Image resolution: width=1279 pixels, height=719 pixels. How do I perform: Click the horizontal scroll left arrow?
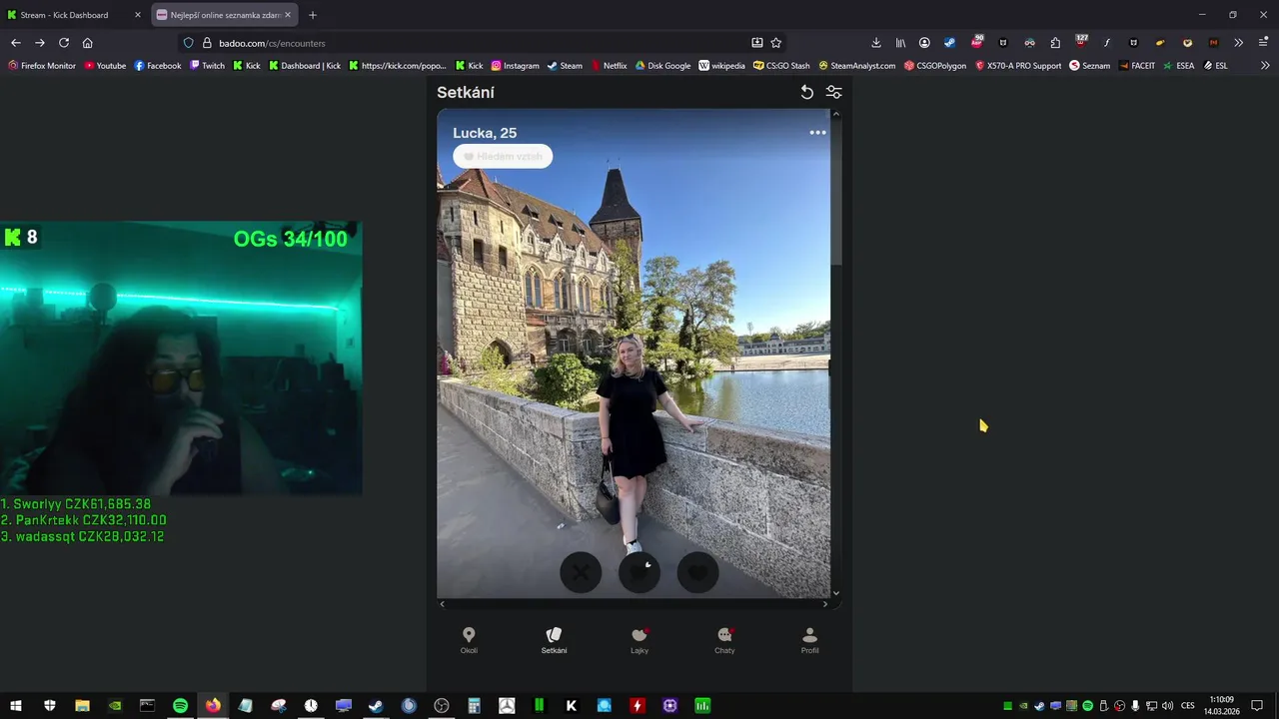pyautogui.click(x=443, y=604)
